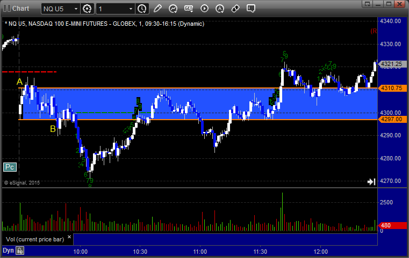
Task: Toggle the Dyn time scale mode
Action: point(8,250)
